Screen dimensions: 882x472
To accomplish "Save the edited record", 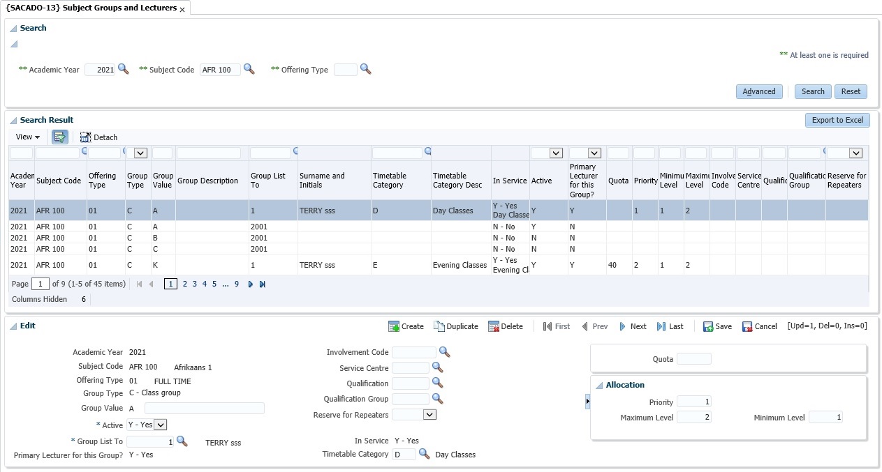I will click(717, 326).
